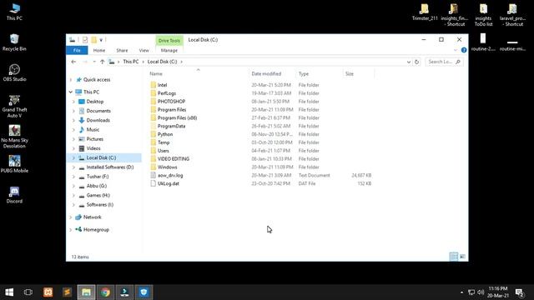Open the Share ribbon tab

pyautogui.click(x=122, y=50)
